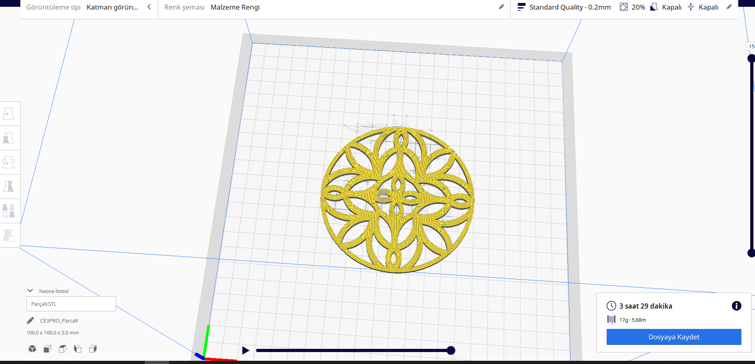Switch to 3D perspective view cube
Screen dimensions: 755x364
coord(32,348)
